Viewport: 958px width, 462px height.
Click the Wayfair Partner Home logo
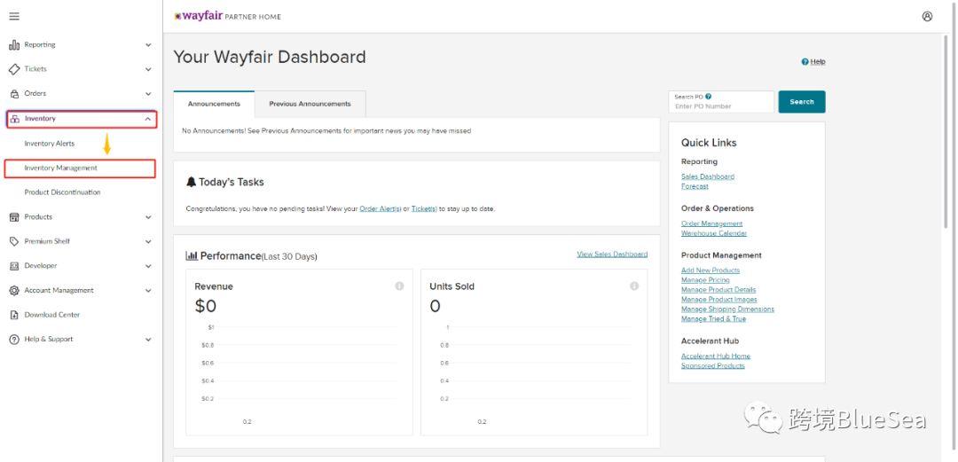(x=227, y=17)
